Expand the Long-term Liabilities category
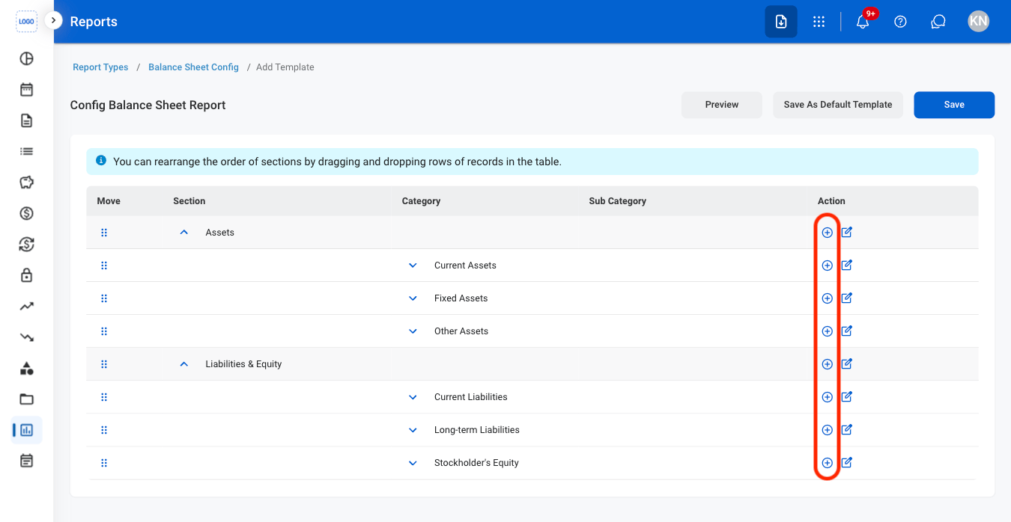 (413, 430)
